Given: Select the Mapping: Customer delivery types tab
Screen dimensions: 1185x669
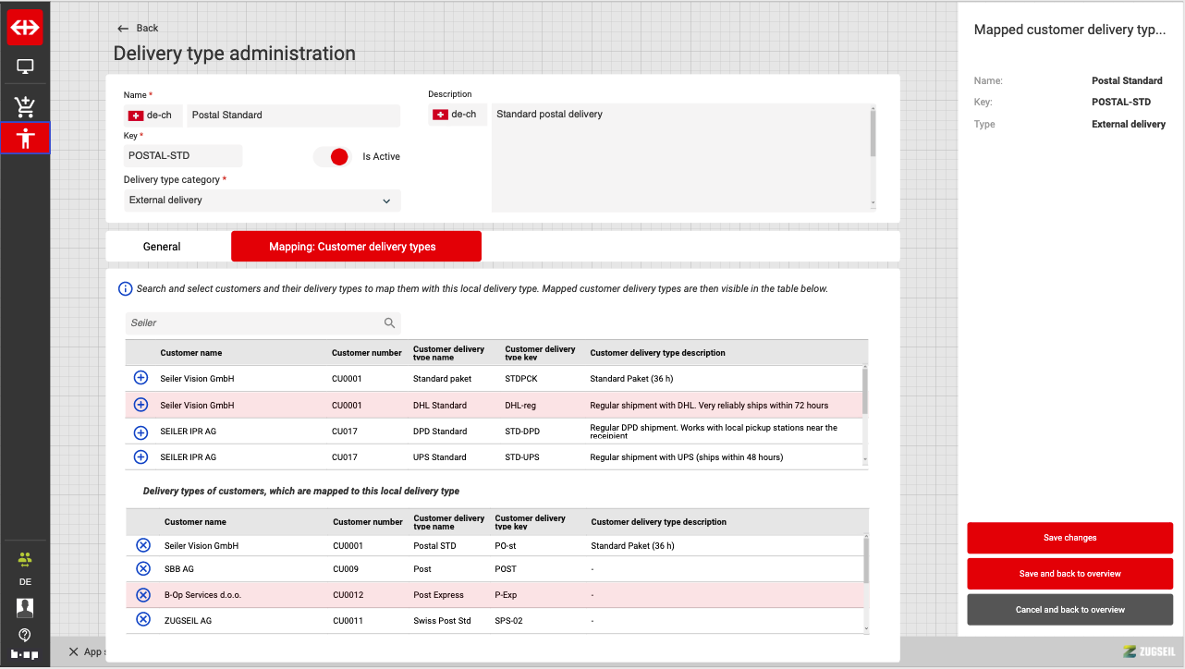Looking at the screenshot, I should (x=356, y=247).
